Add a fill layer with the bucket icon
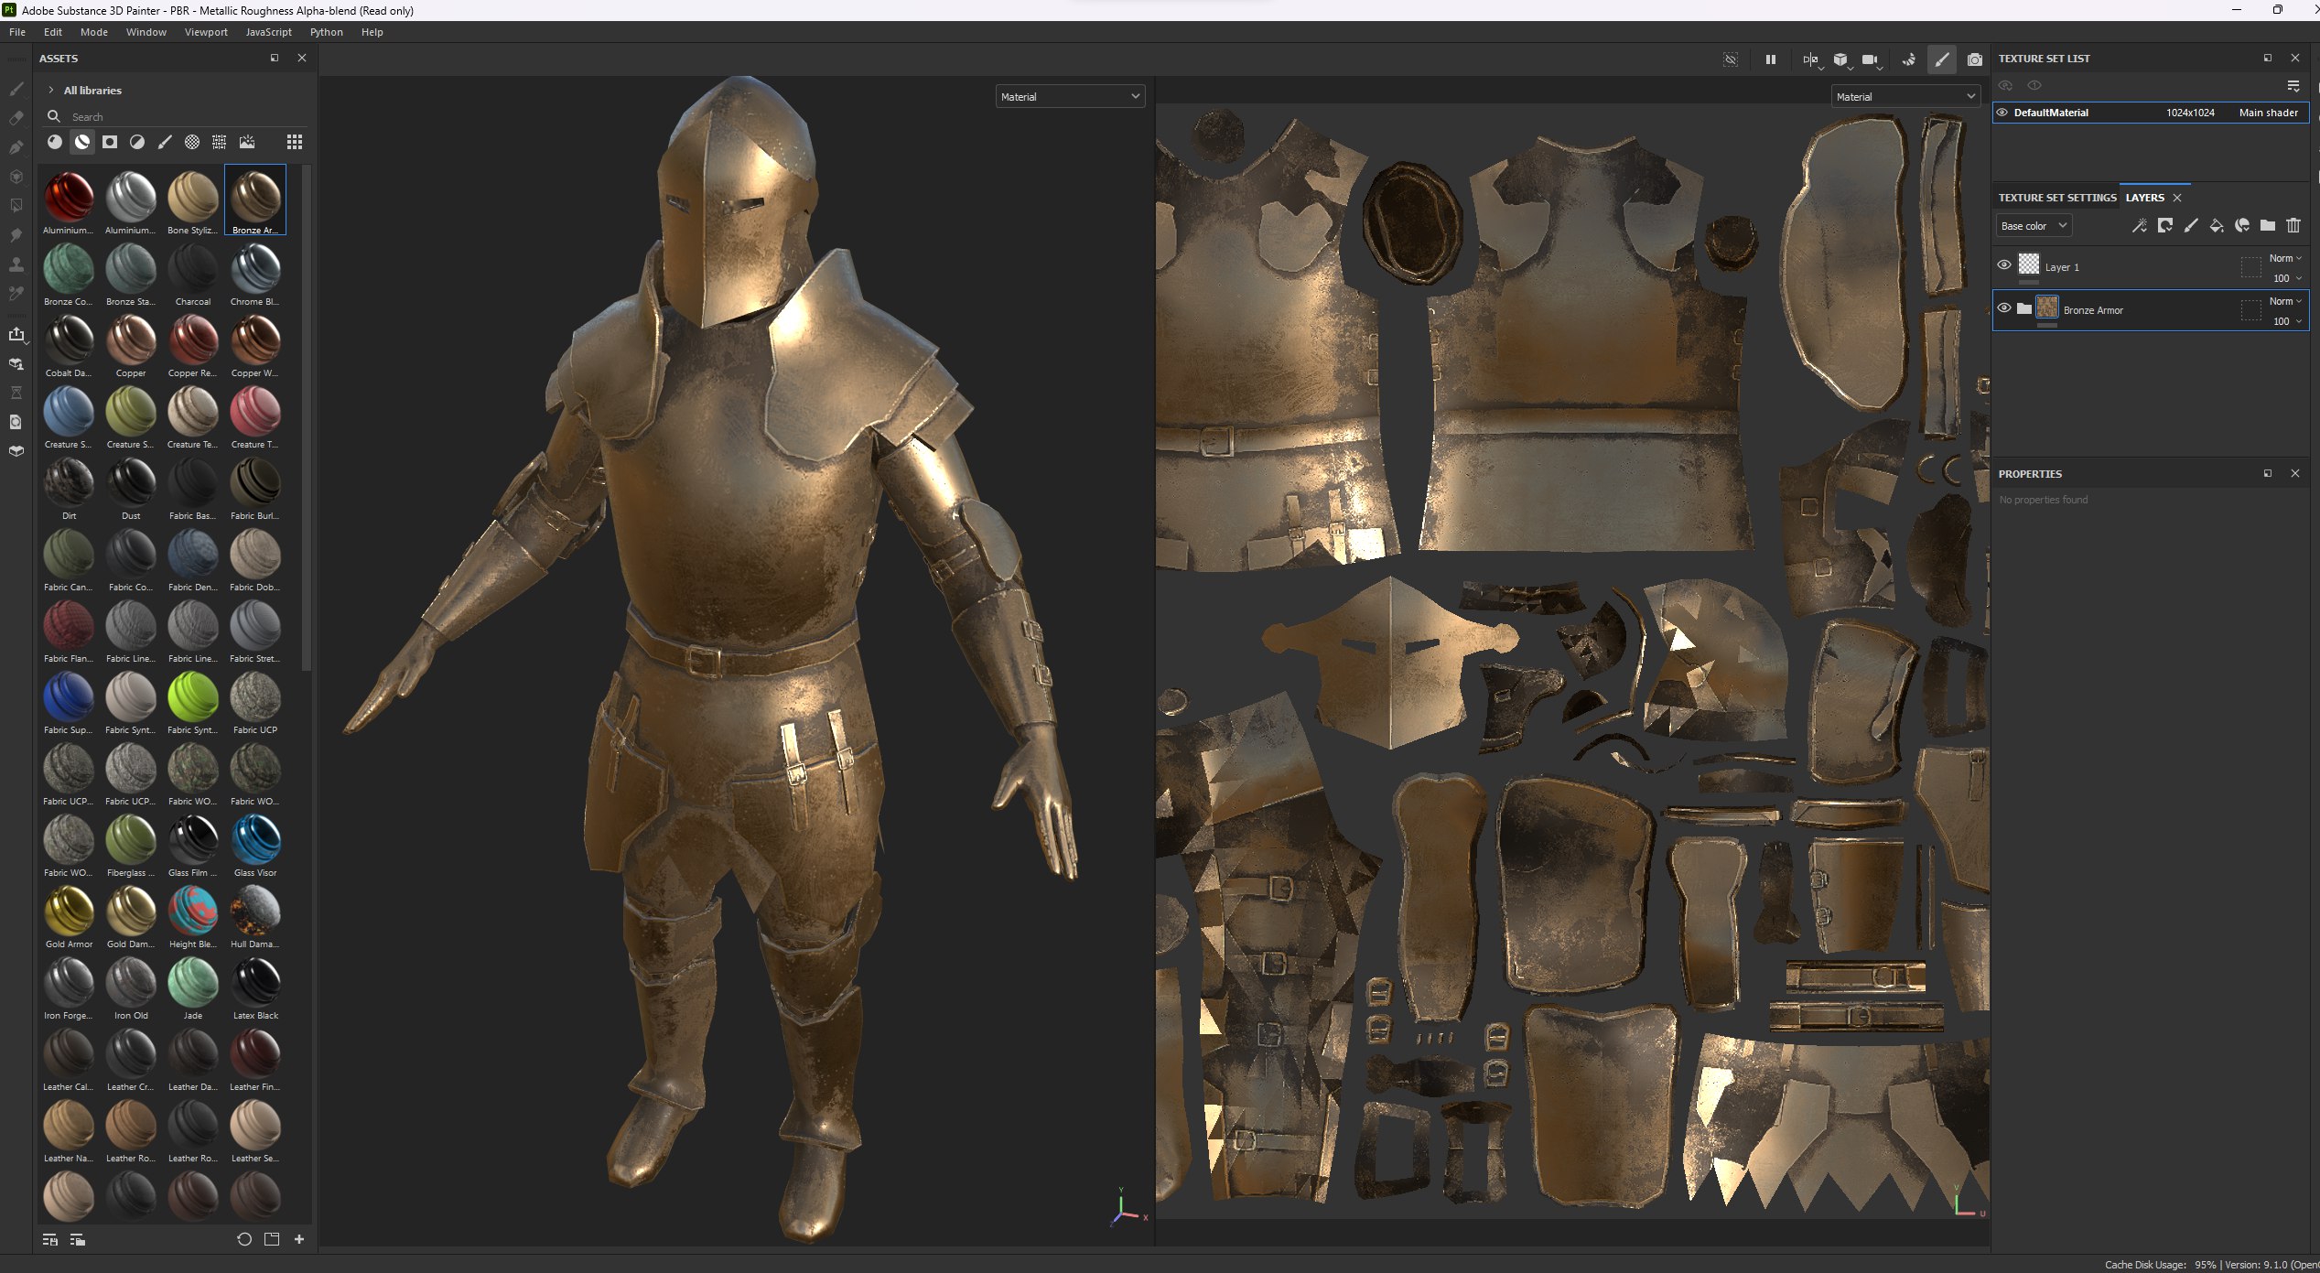The width and height of the screenshot is (2320, 1273). pyautogui.click(x=2216, y=226)
